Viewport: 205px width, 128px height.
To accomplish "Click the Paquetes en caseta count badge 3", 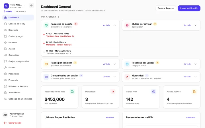I will [x=75, y=24].
